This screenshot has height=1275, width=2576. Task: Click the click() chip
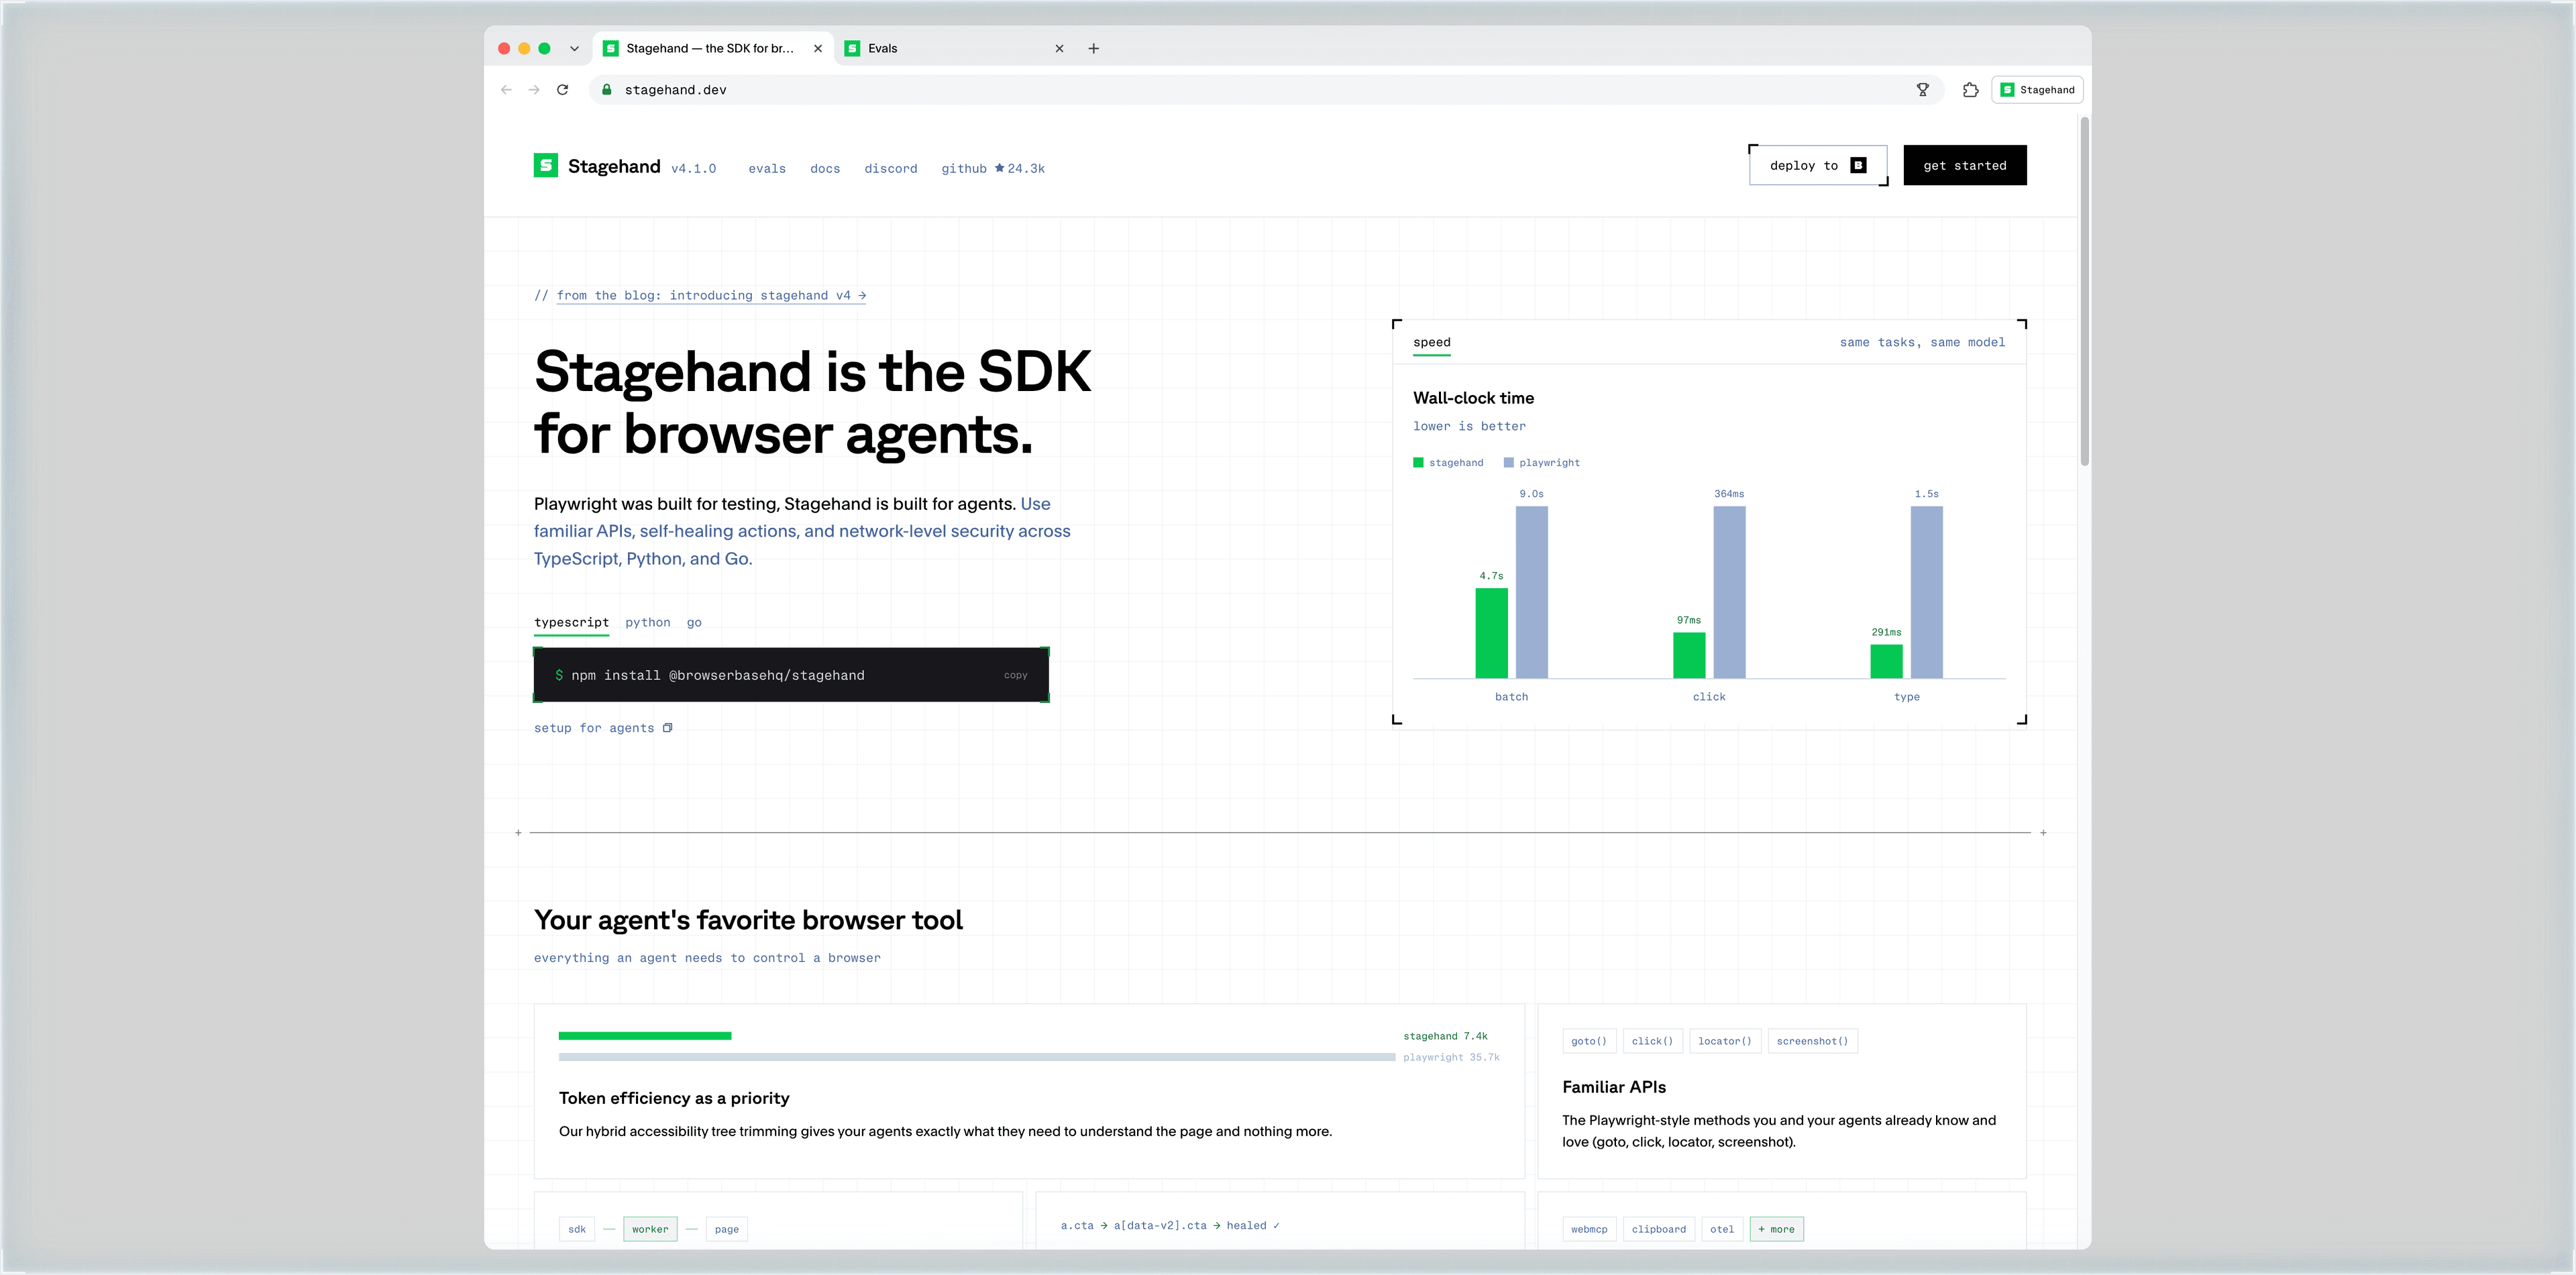[1652, 1041]
